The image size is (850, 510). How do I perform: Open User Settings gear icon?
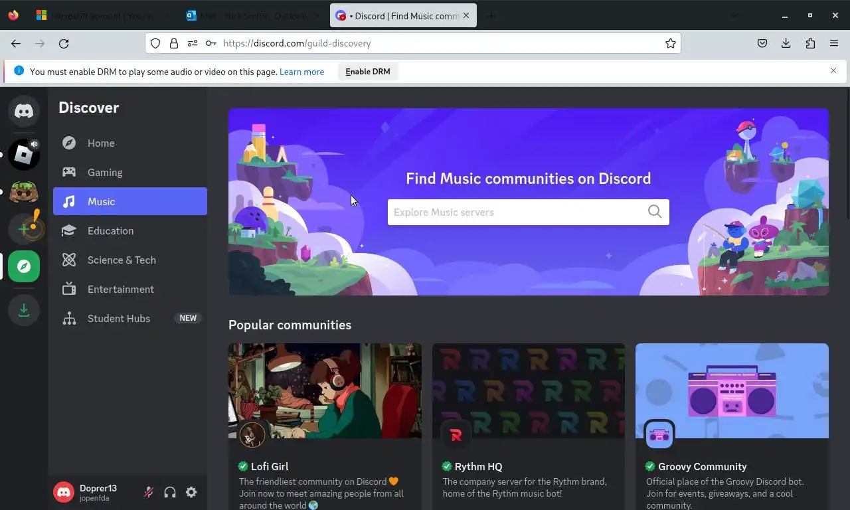tap(191, 492)
